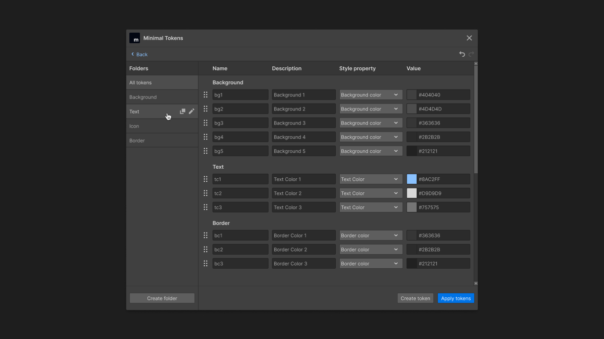The image size is (604, 339).
Task: Select the Background folder
Action: click(x=162, y=97)
